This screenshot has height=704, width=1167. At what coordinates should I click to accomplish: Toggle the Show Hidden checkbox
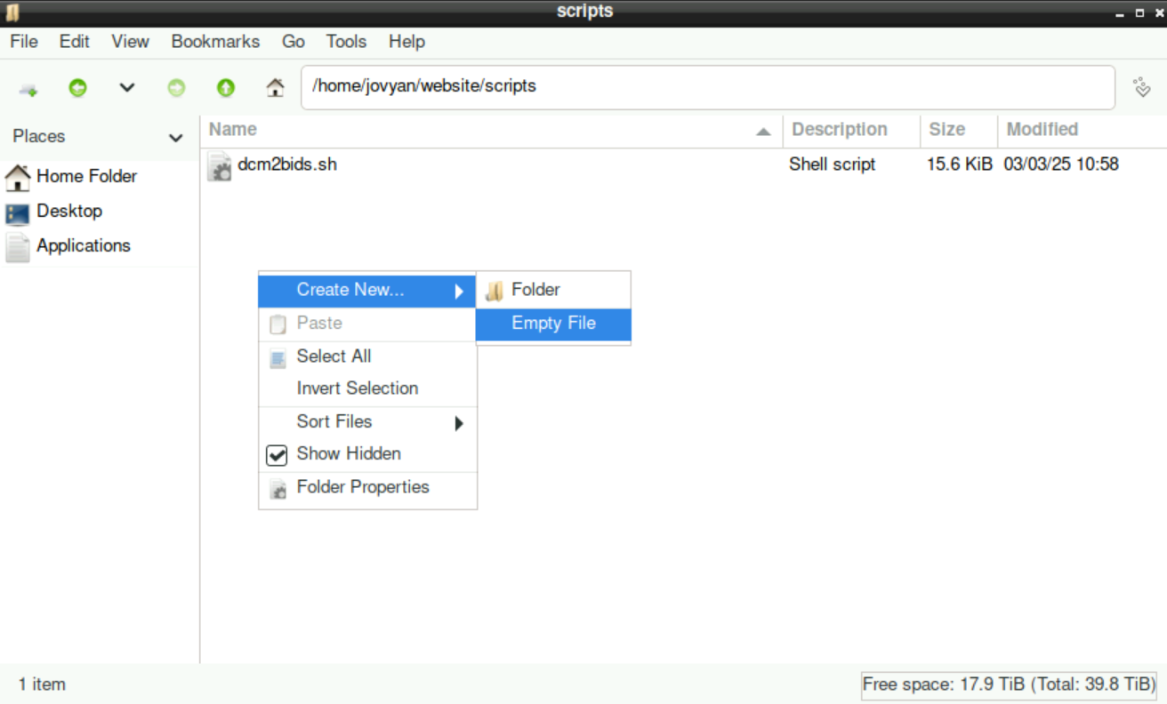pos(278,455)
